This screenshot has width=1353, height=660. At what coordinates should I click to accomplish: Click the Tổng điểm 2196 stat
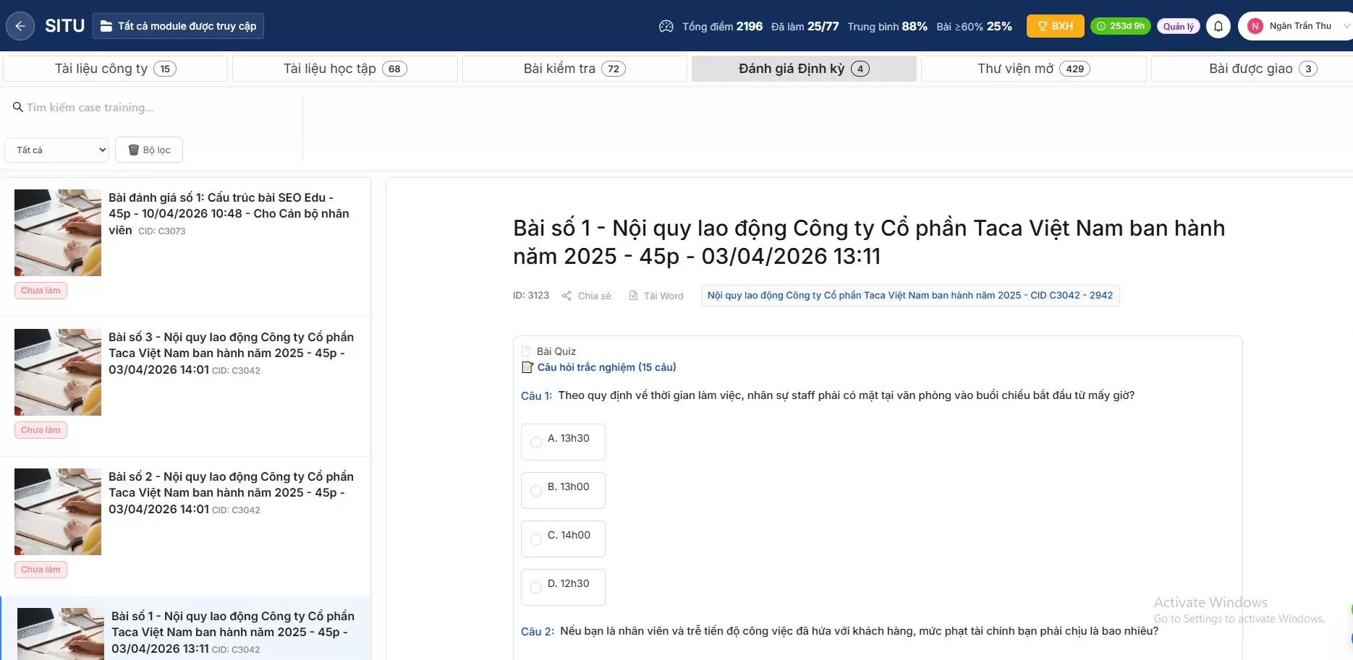coord(722,27)
